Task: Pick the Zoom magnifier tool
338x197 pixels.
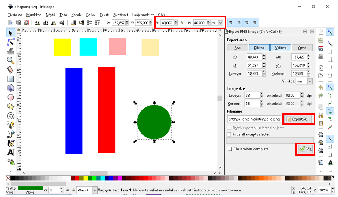Action: click(x=10, y=60)
